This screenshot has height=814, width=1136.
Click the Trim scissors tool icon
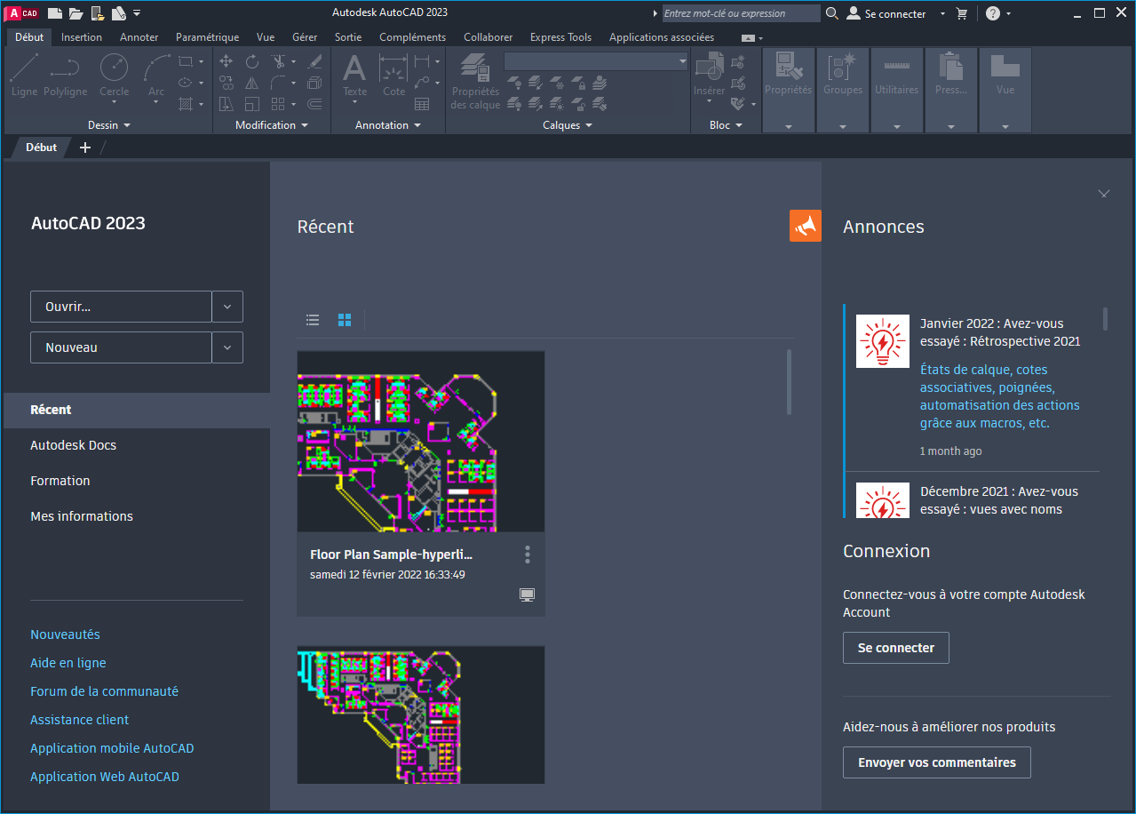278,61
